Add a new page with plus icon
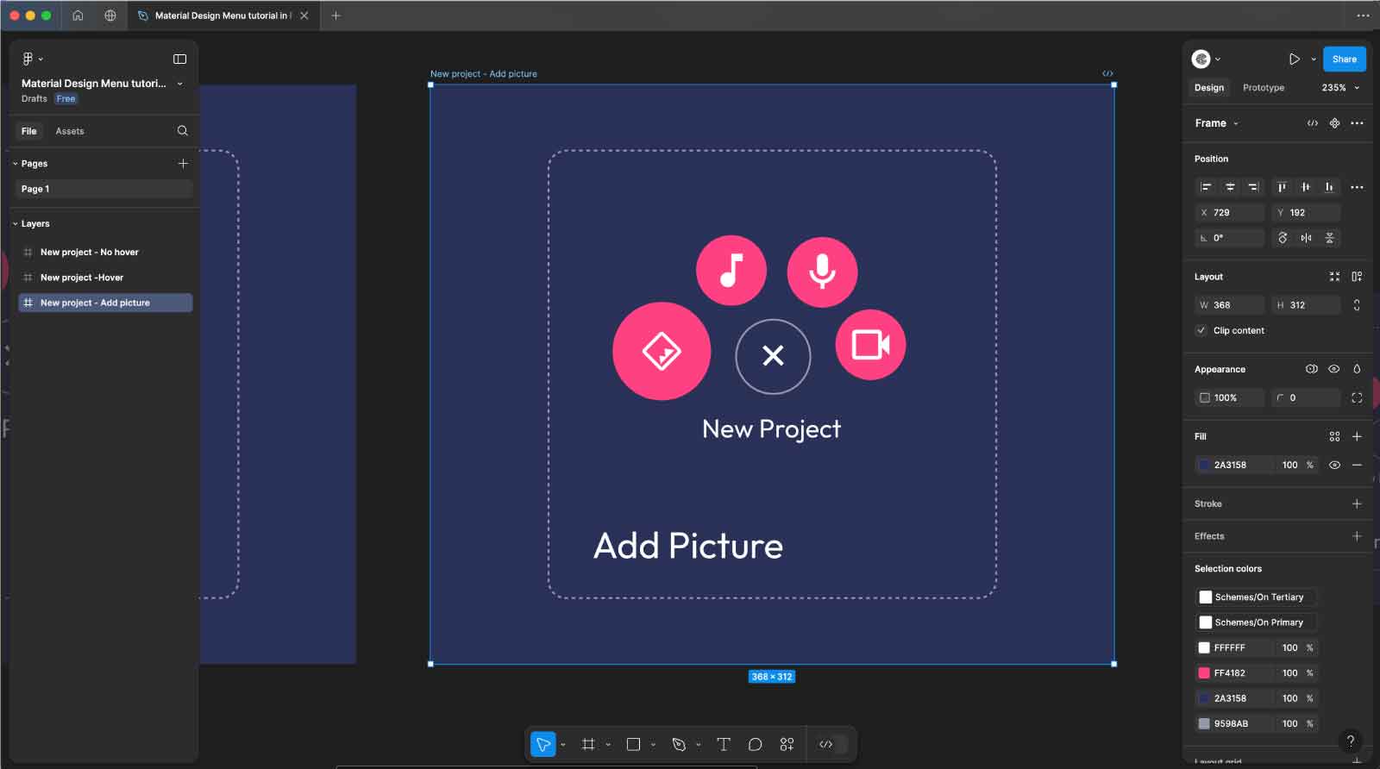This screenshot has height=769, width=1380. [x=183, y=164]
